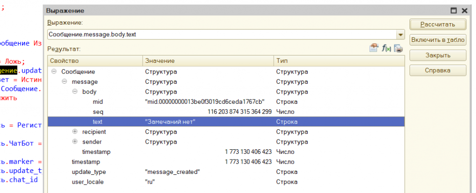The image size is (476, 193).
Task: Click Ложь in the code editor
Action: tap(13, 62)
